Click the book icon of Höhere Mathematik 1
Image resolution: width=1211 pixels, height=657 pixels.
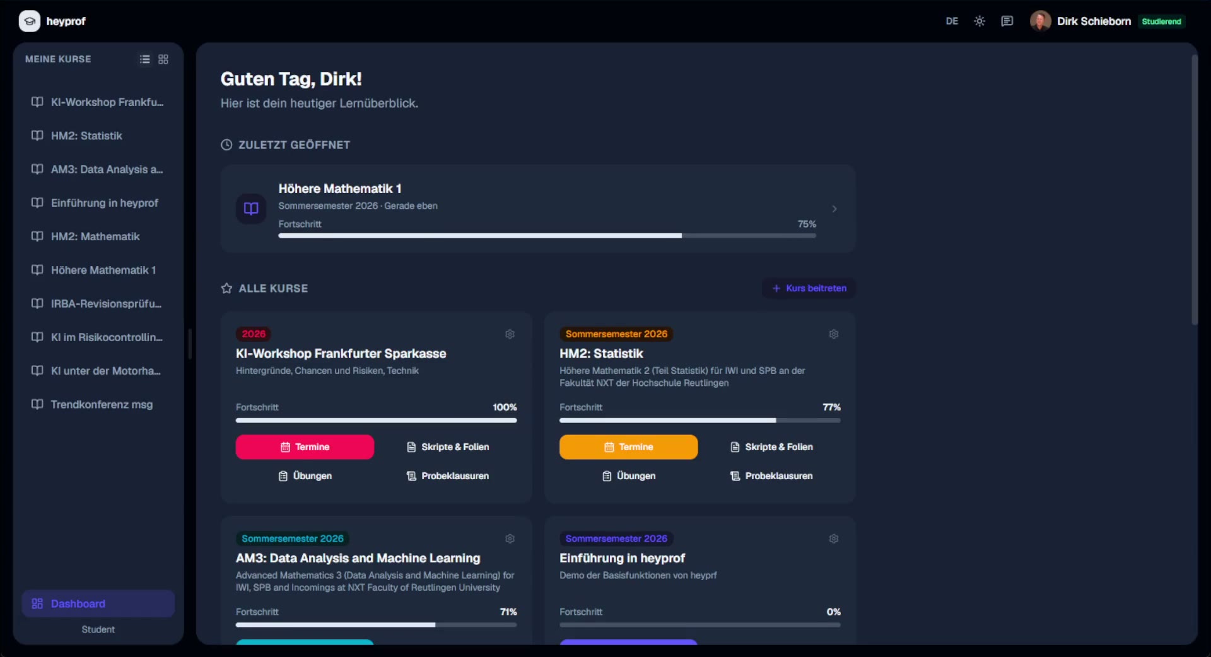(251, 209)
